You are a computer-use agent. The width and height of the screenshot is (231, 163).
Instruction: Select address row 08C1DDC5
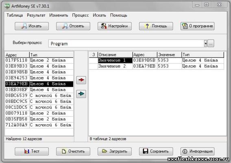(x=39, y=108)
